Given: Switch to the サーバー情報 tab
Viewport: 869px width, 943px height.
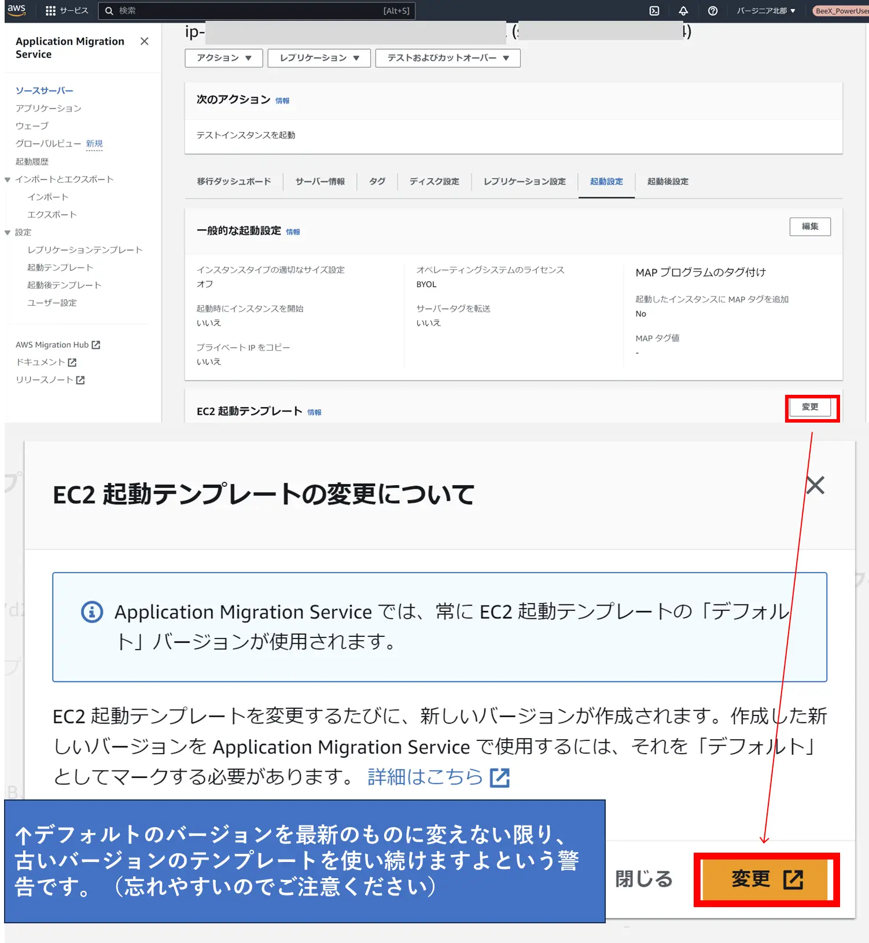Looking at the screenshot, I should (320, 181).
